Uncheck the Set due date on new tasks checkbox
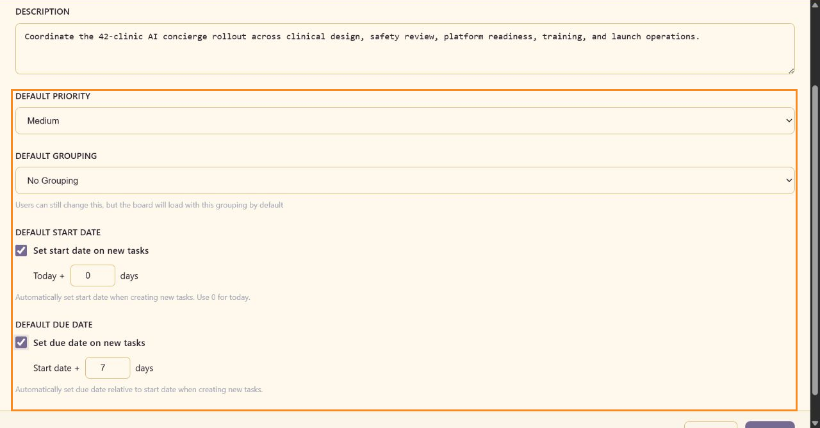Viewport: 820px width, 428px height. point(21,343)
